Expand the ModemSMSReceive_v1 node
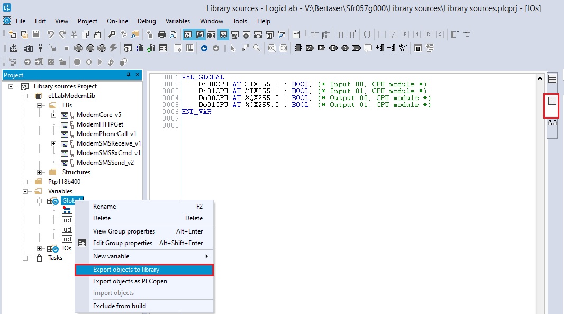This screenshot has height=314, width=564. pyautogui.click(x=53, y=143)
